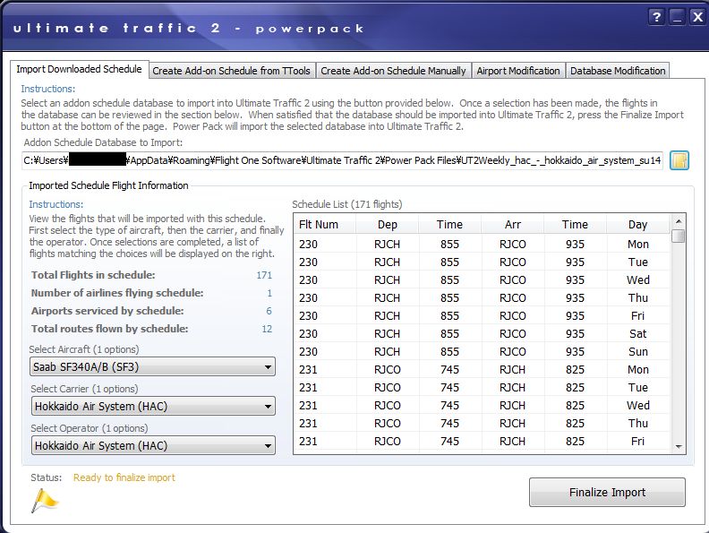Screen dimensions: 709x533
Task: Select flight 231 row for Fri
Action: [x=482, y=441]
